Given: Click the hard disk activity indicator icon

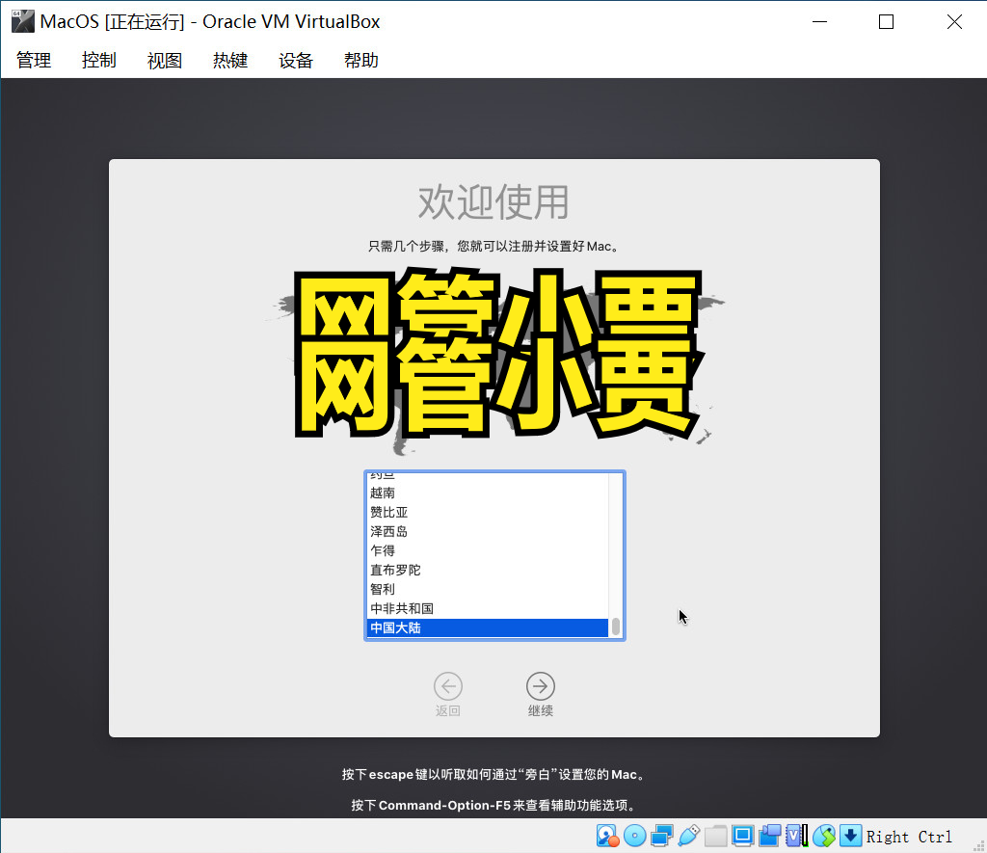Looking at the screenshot, I should point(607,836).
